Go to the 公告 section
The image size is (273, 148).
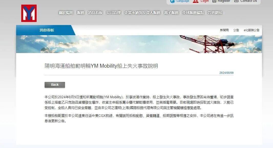click(x=236, y=30)
